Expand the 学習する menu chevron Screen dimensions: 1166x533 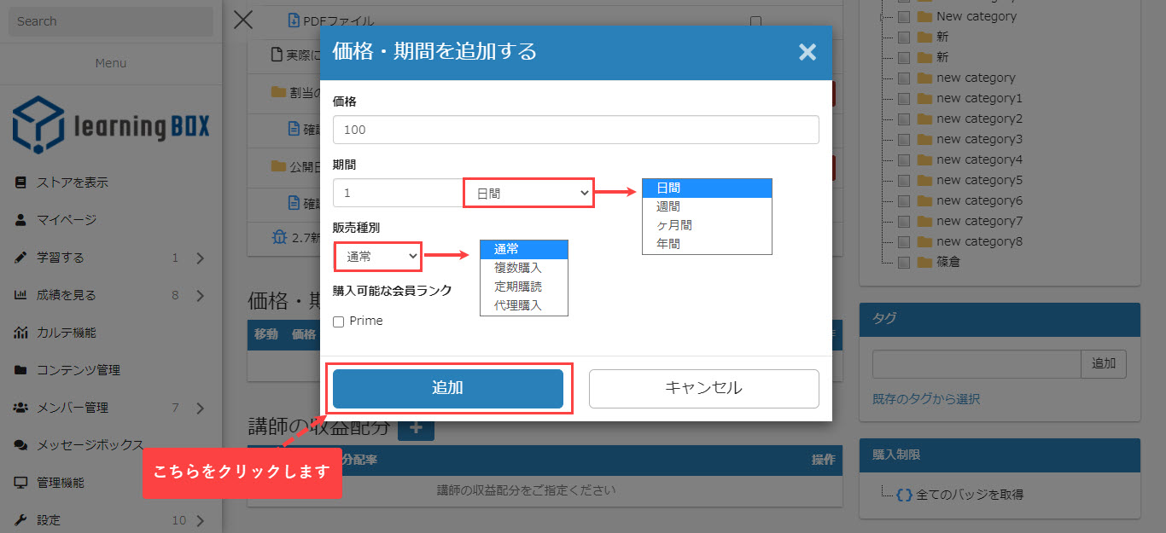click(200, 258)
